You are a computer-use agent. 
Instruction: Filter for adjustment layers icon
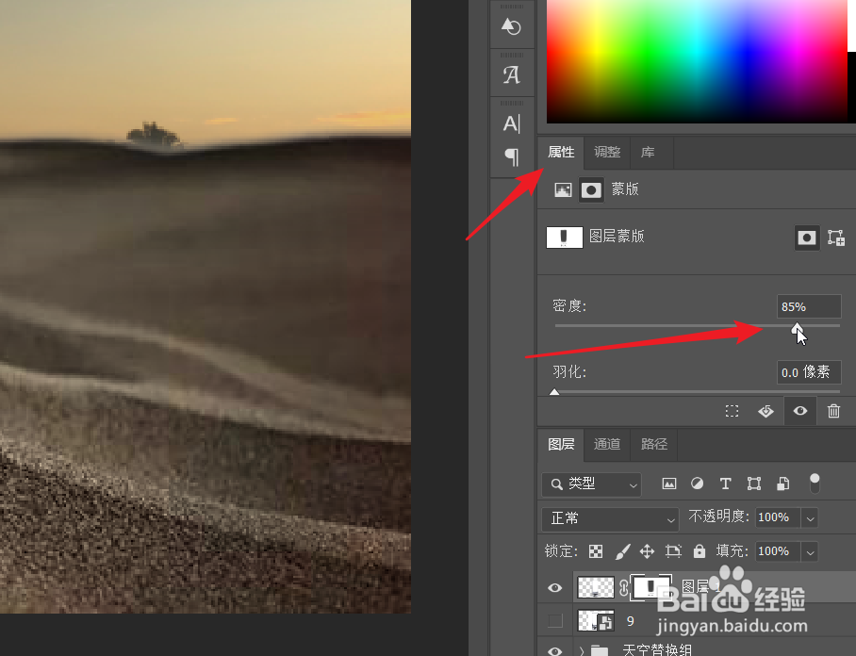[x=697, y=484]
